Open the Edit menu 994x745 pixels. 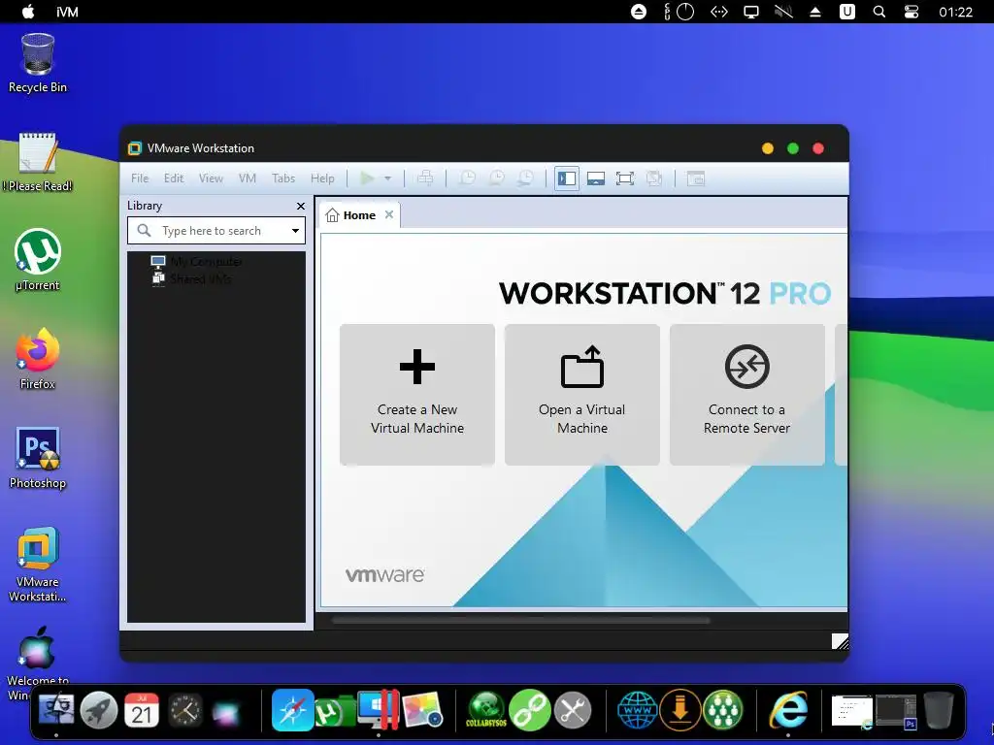174,178
